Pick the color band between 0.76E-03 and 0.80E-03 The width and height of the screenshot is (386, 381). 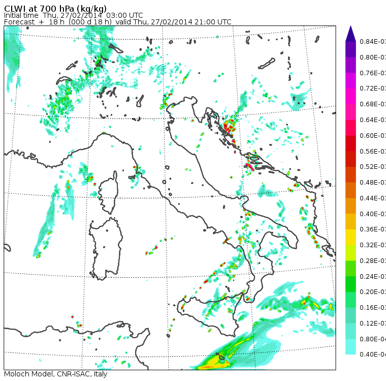click(x=350, y=65)
